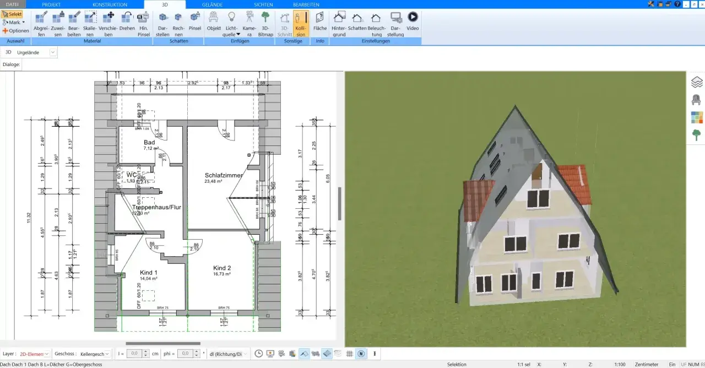The image size is (705, 368).
Task: Toggle the roof display icon in bottom toolbar
Action: point(305,354)
